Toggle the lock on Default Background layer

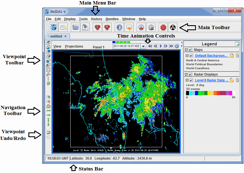click(232, 55)
